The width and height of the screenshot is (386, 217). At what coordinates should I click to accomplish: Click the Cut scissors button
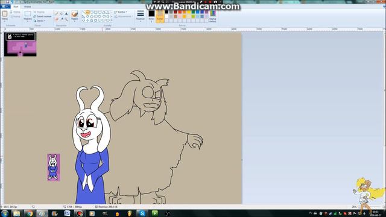(x=15, y=12)
